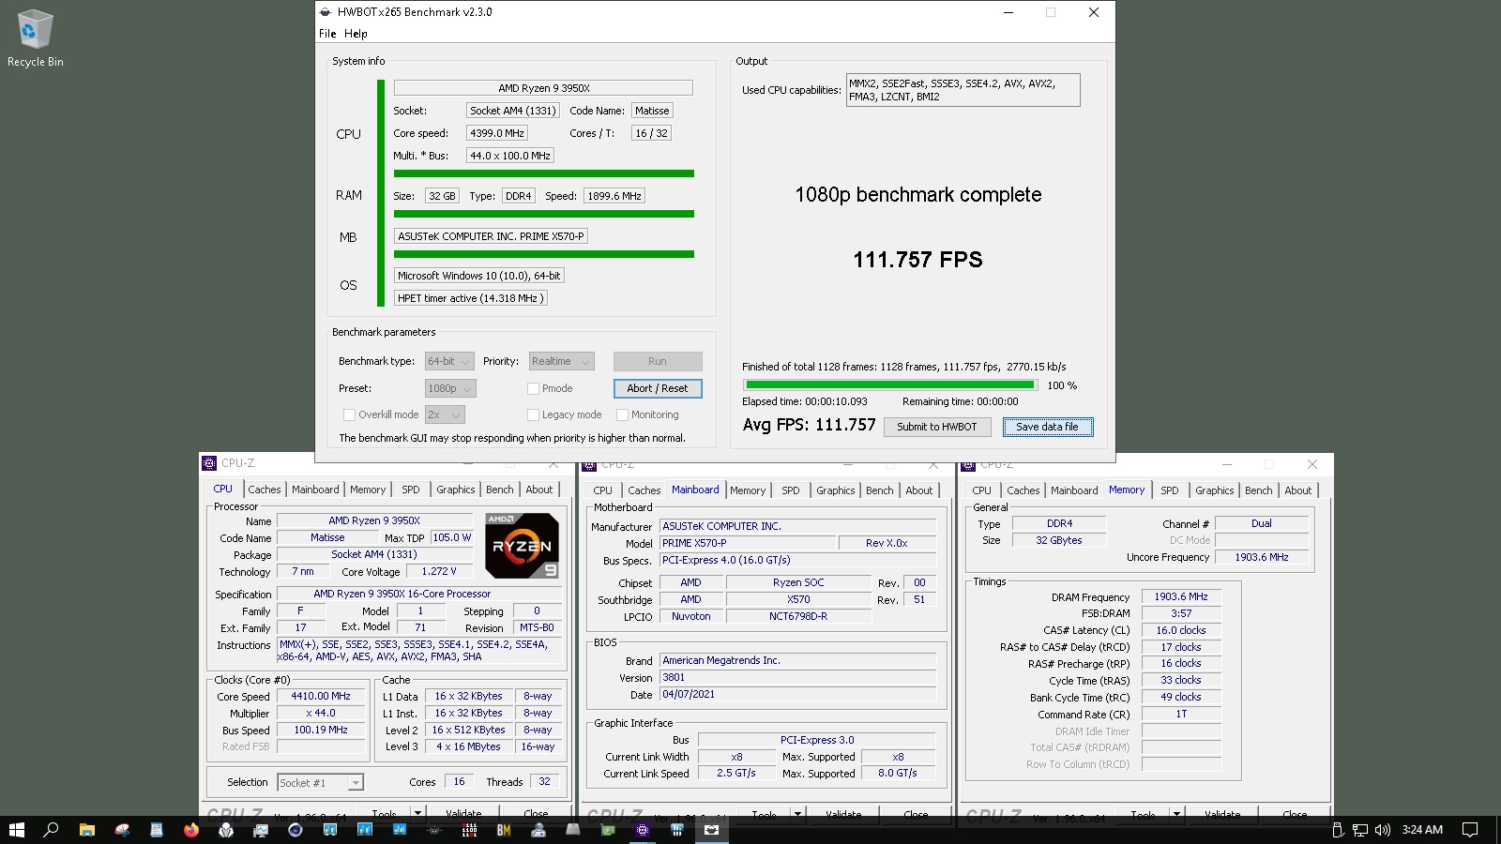Select About tab in CPU-Z Motherboard window
The image size is (1501, 844).
919,490
